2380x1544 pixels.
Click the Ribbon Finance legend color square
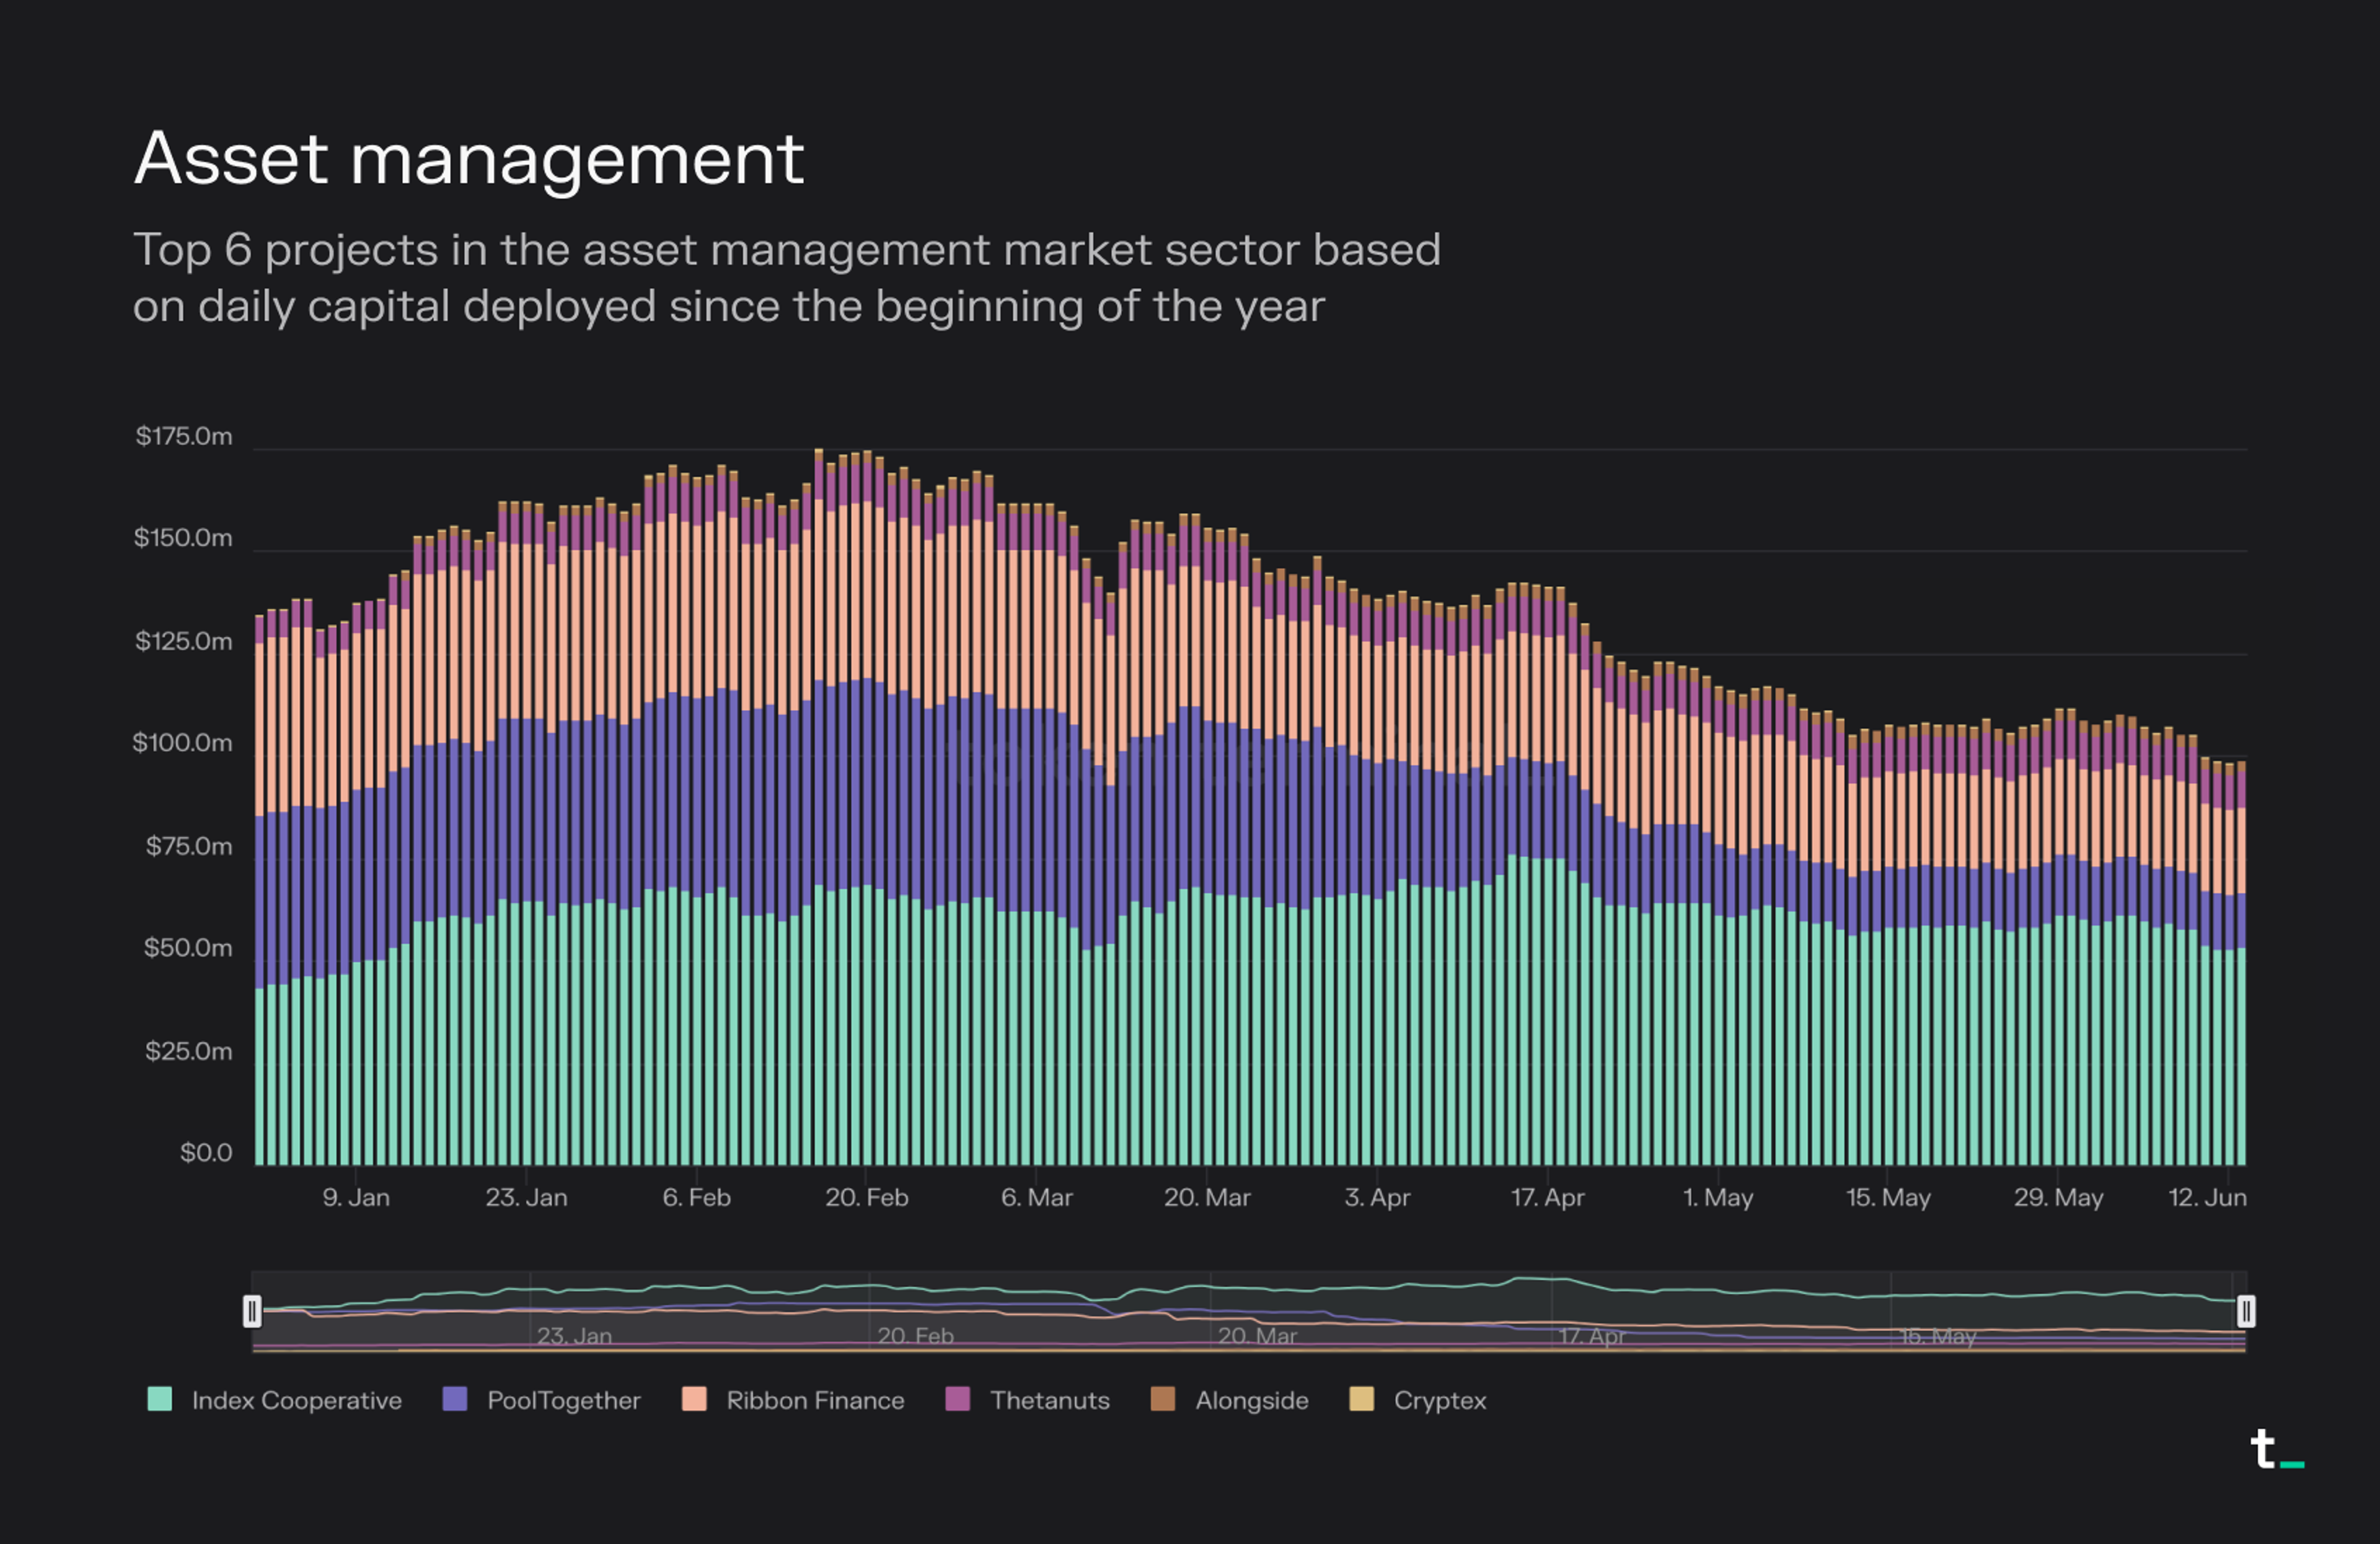[x=694, y=1399]
